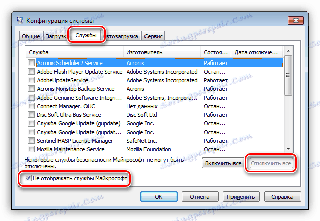Select the Службы tab

86,35
